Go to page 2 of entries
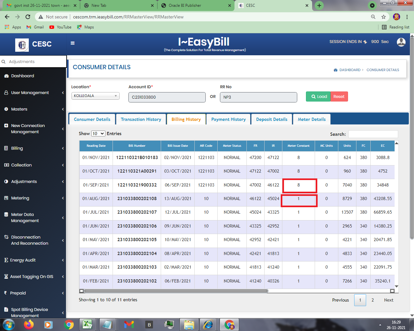Screen dimensions: 414x331 pos(373,300)
